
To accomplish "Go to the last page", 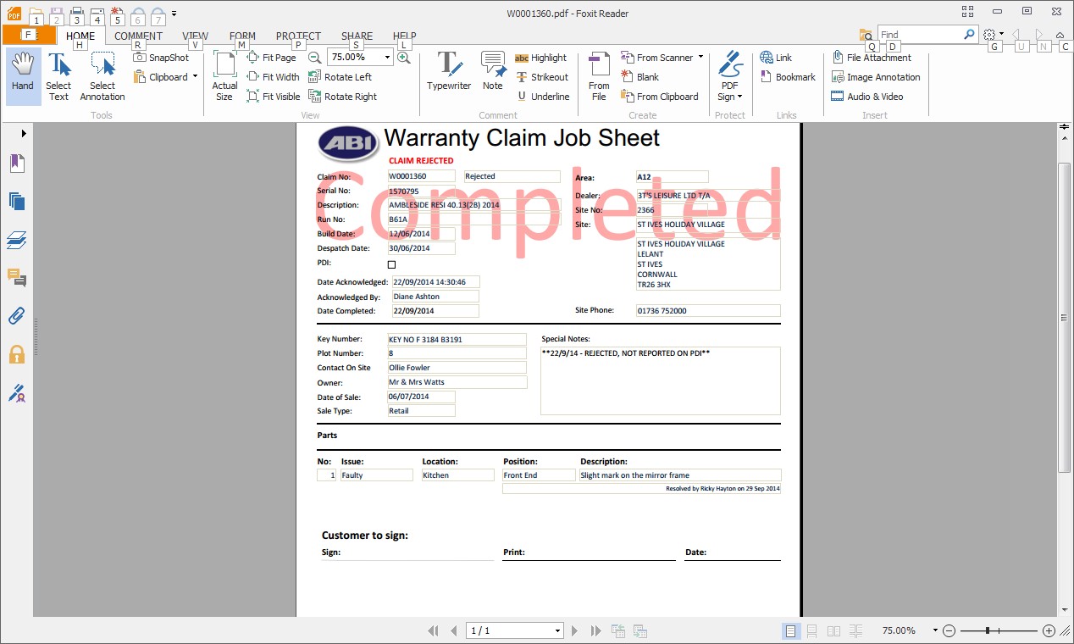I will [595, 630].
